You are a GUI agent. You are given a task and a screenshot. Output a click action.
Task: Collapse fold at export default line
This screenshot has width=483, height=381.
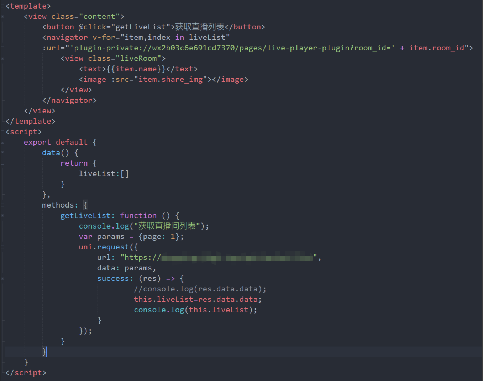point(2,142)
